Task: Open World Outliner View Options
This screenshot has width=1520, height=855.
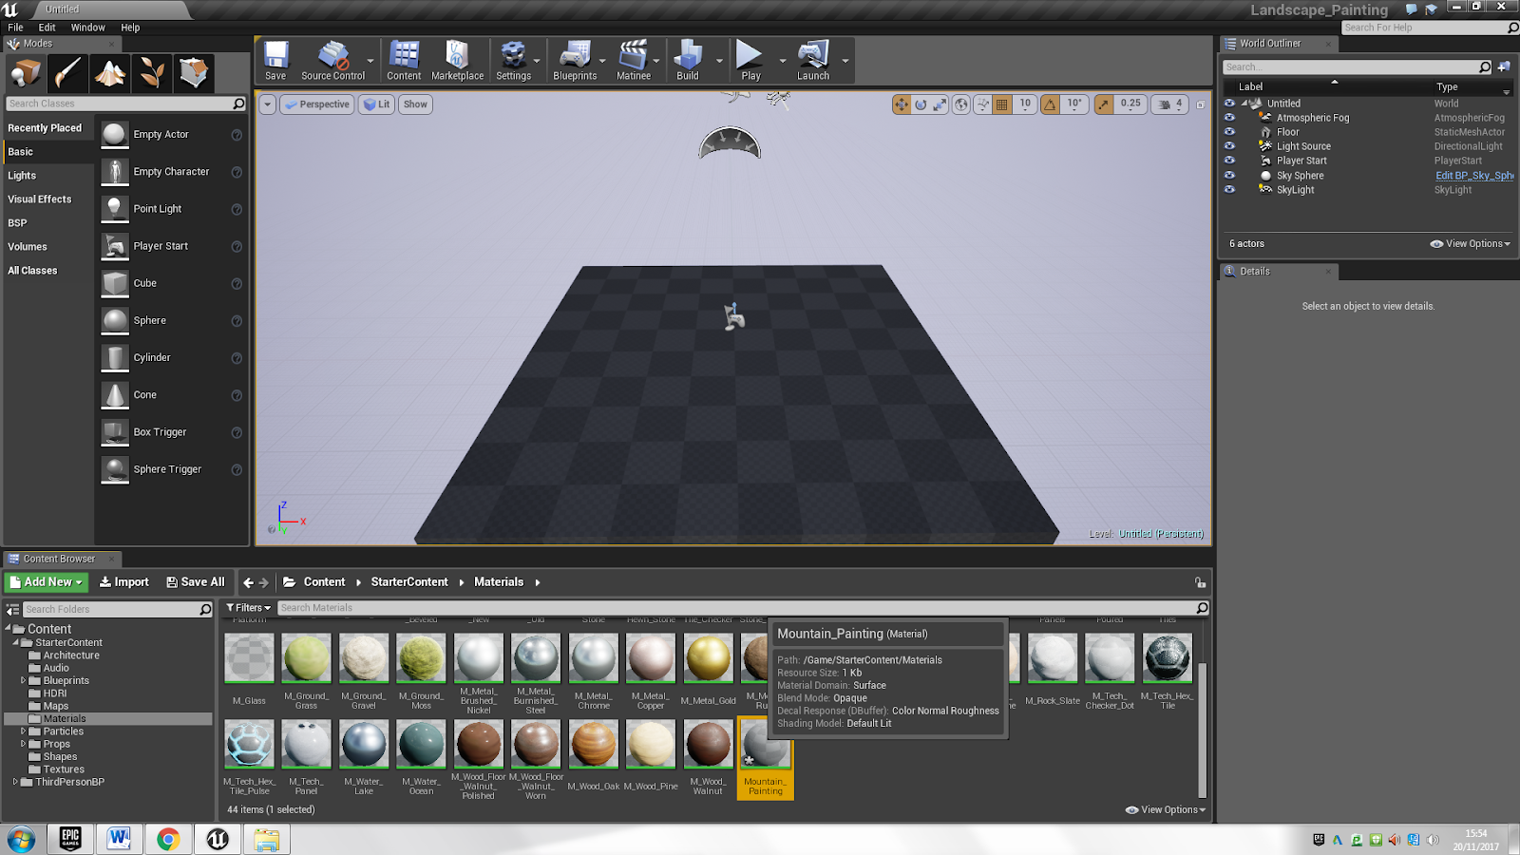Action: pos(1470,244)
